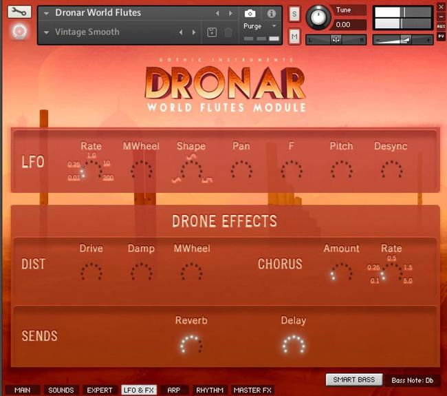The image size is (447, 396).
Task: Mute the instrument with M button
Action: click(294, 37)
